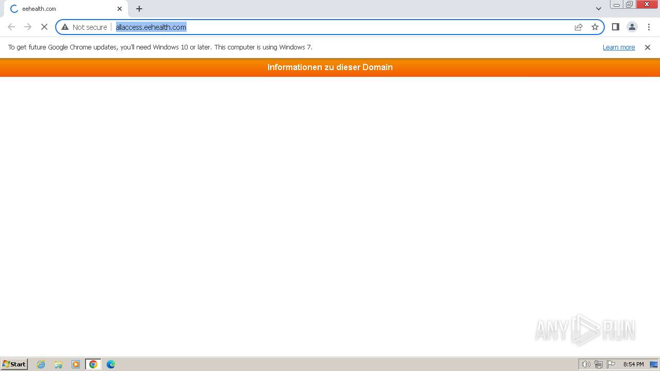Toggle the Chrome side panel
660x371 pixels.
pos(616,27)
